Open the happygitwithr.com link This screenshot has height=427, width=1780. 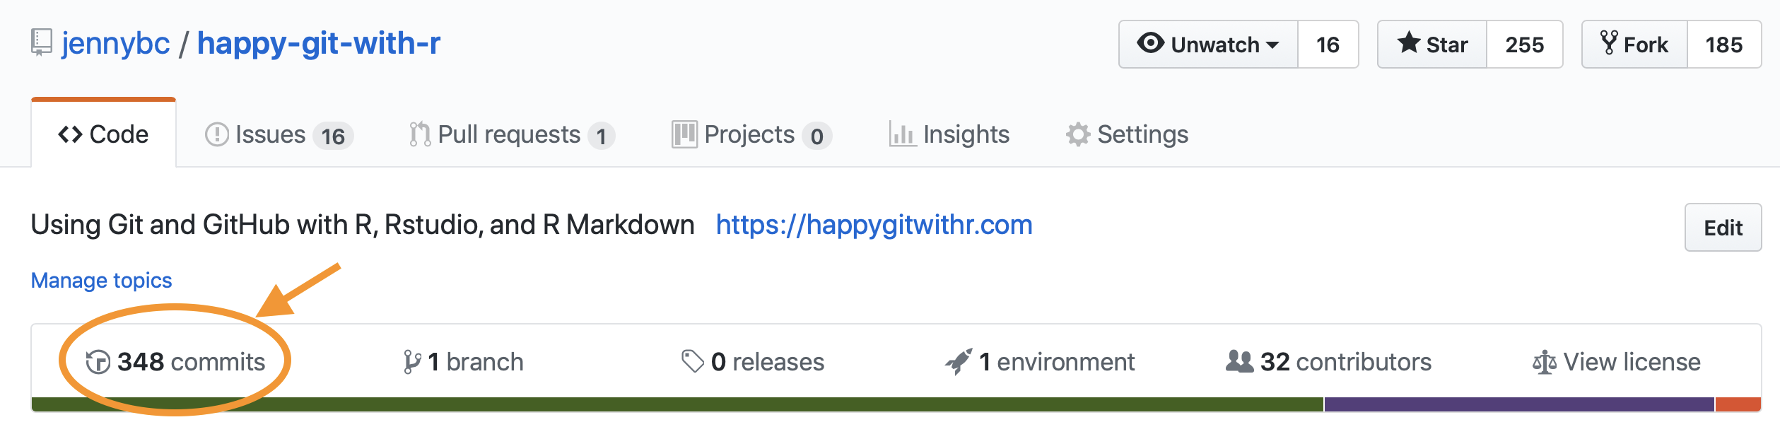[x=874, y=225]
